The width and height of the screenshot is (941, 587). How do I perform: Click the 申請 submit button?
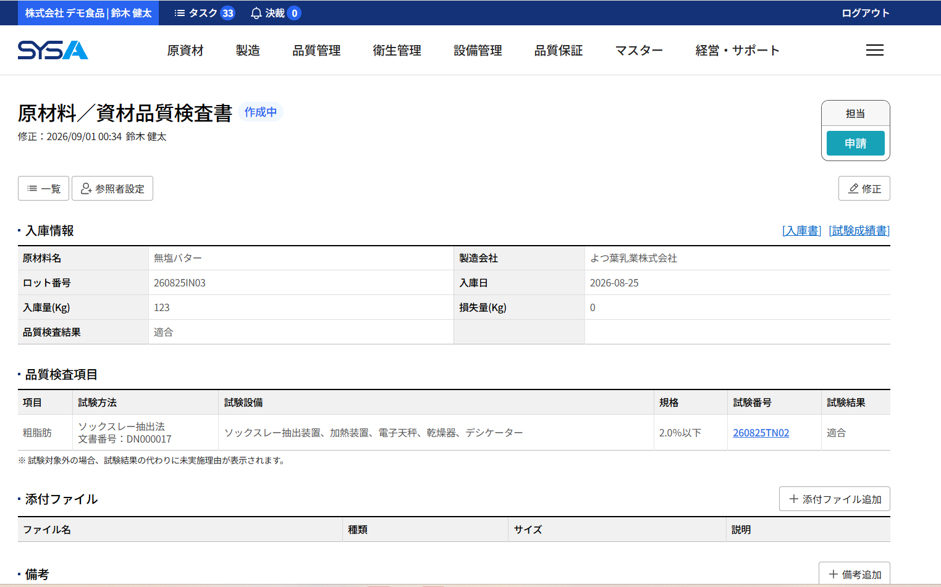(856, 143)
